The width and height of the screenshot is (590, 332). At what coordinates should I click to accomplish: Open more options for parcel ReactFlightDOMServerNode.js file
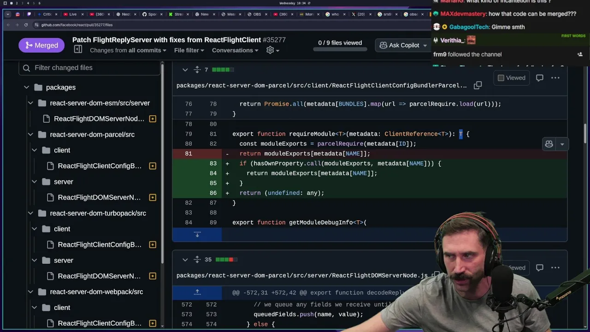pyautogui.click(x=555, y=267)
